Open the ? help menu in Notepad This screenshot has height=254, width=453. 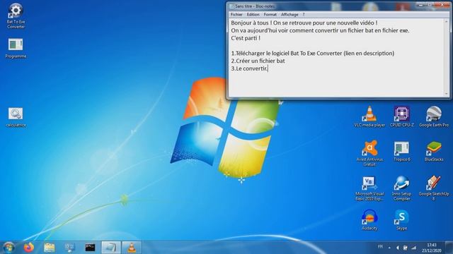304,14
